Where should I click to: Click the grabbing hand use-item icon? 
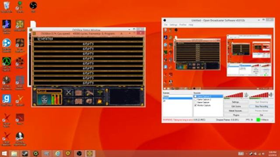pos(89,101)
